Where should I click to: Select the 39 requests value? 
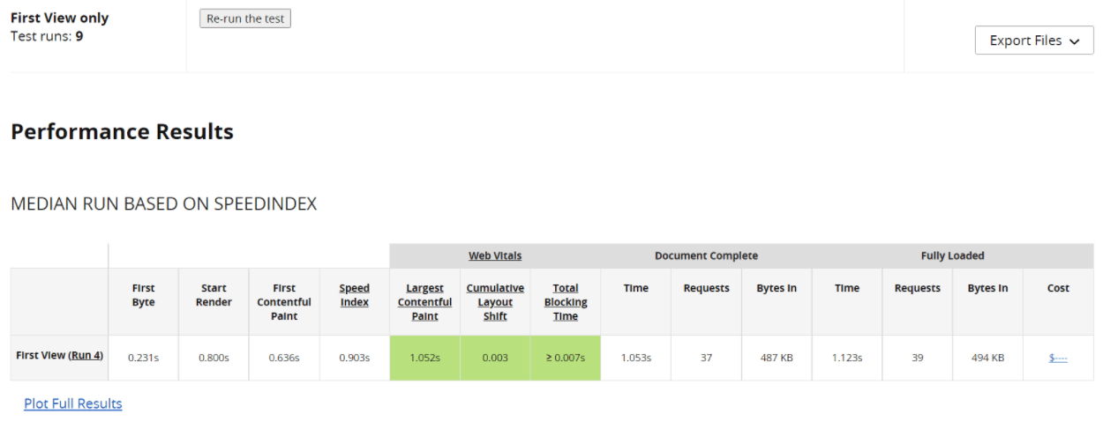point(918,358)
